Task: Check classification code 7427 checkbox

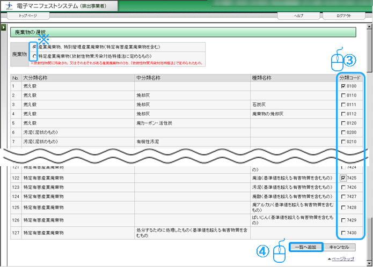Action: 343,196
